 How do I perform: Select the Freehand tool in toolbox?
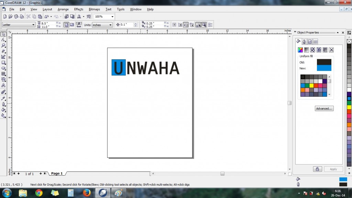pyautogui.click(x=3, y=51)
